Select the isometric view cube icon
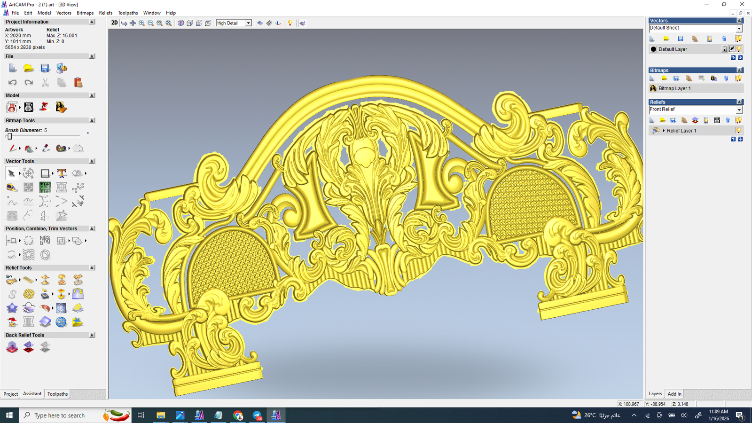This screenshot has height=423, width=752. [180, 23]
